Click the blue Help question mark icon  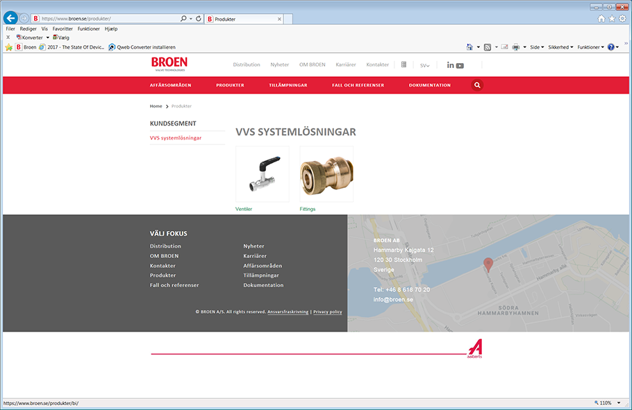(x=611, y=47)
